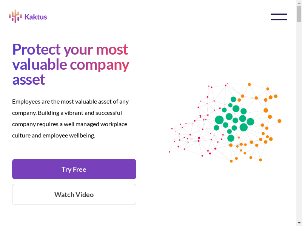Image resolution: width=302 pixels, height=226 pixels.
Task: Click the far-right orange node in the graph
Action: 279,121
